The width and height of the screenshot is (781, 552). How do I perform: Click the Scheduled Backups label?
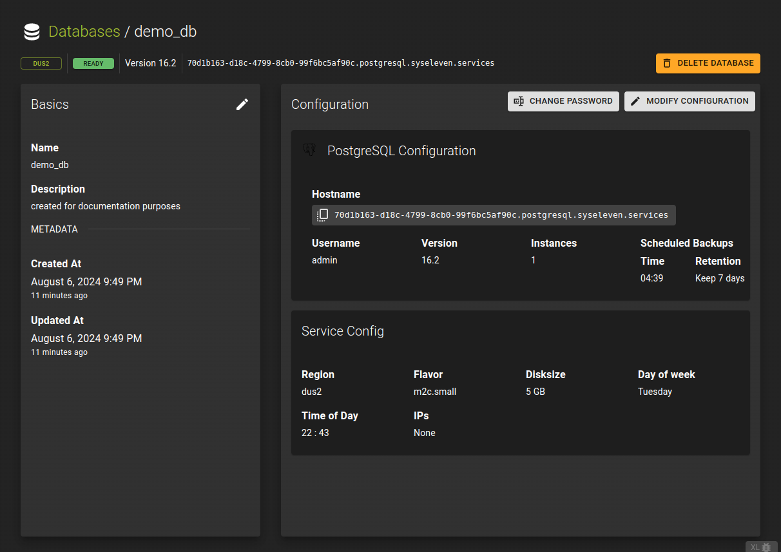687,243
